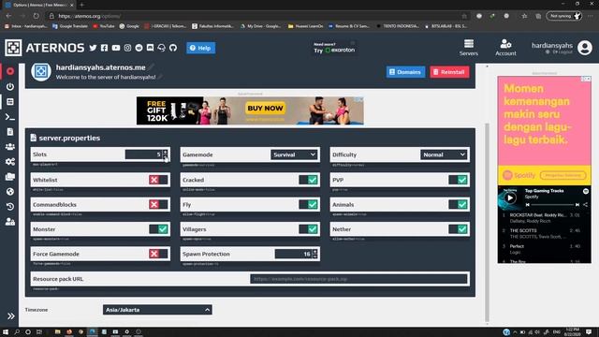599x337 pixels.
Task: Reload the page with refresh icon
Action: [x=36, y=16]
